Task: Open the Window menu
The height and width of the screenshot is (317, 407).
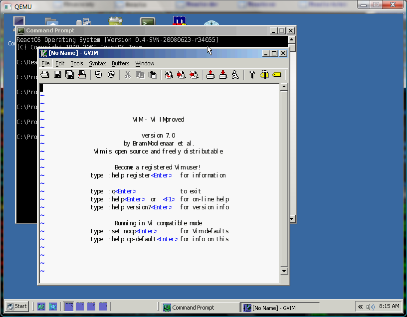Action: (145, 63)
